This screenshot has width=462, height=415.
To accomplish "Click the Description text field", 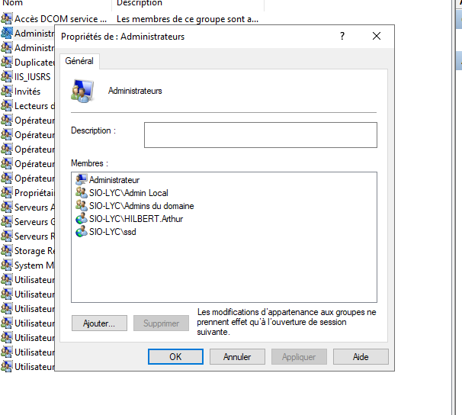I will 261,135.
